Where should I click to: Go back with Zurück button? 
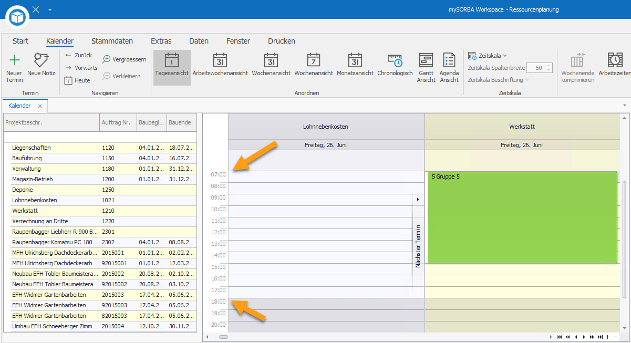tap(78, 55)
